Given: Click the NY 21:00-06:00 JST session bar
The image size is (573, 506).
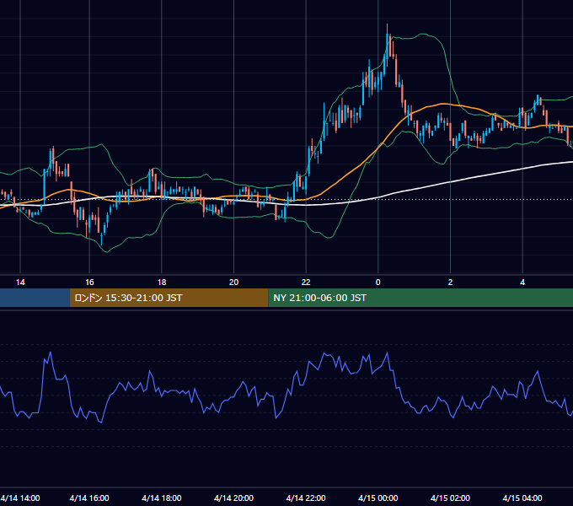Looking at the screenshot, I should point(420,298).
